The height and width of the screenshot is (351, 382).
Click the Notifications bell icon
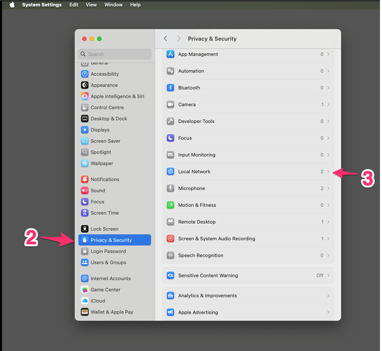84,180
